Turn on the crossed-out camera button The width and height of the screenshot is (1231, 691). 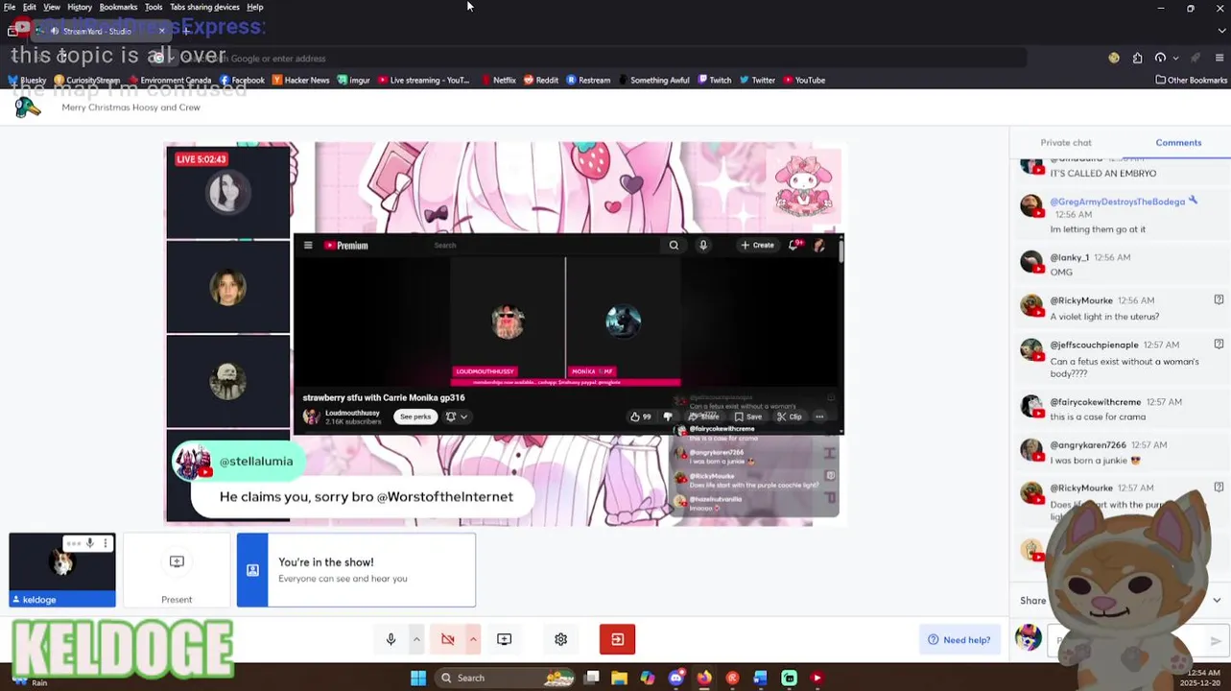tap(447, 639)
